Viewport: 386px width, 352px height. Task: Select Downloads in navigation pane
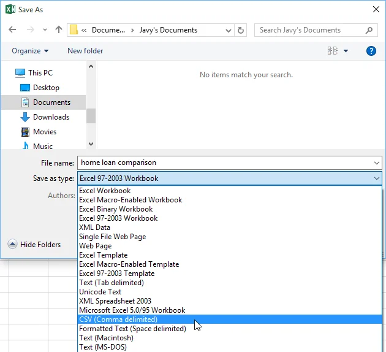click(x=45, y=117)
